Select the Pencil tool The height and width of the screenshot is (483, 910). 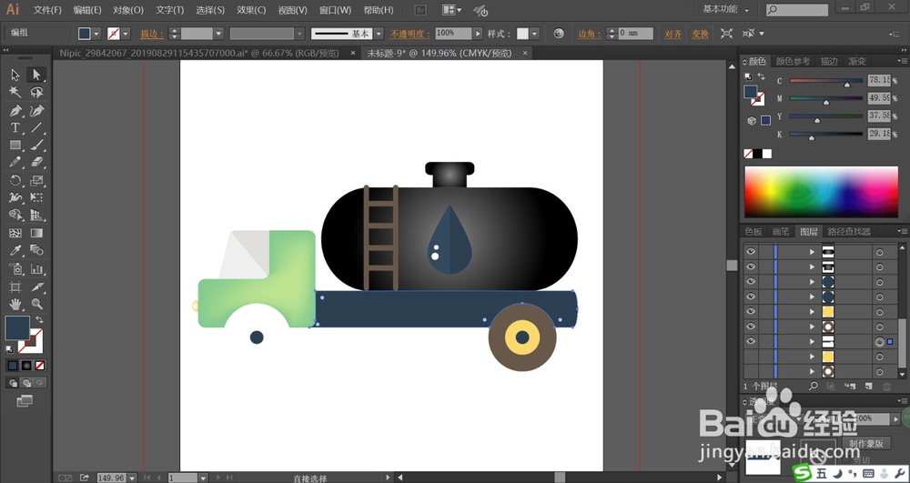pos(15,162)
